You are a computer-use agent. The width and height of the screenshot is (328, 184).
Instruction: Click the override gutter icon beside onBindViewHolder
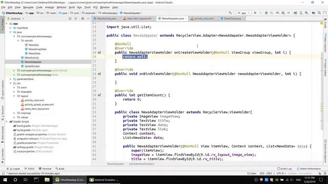click(x=99, y=74)
